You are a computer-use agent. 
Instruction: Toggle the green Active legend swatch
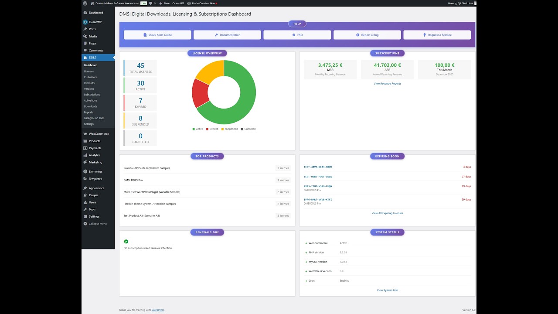194,129
